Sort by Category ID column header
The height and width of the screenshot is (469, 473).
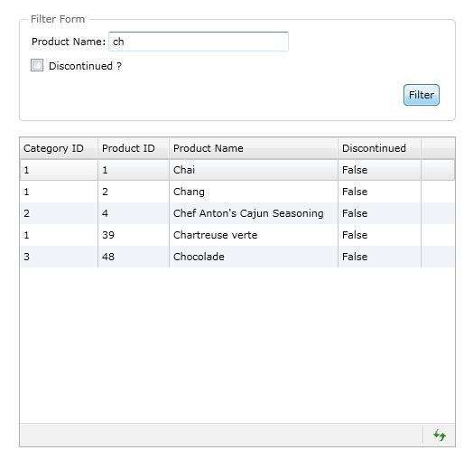tap(59, 148)
